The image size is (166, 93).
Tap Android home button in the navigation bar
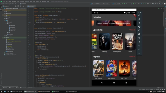pos(114,83)
